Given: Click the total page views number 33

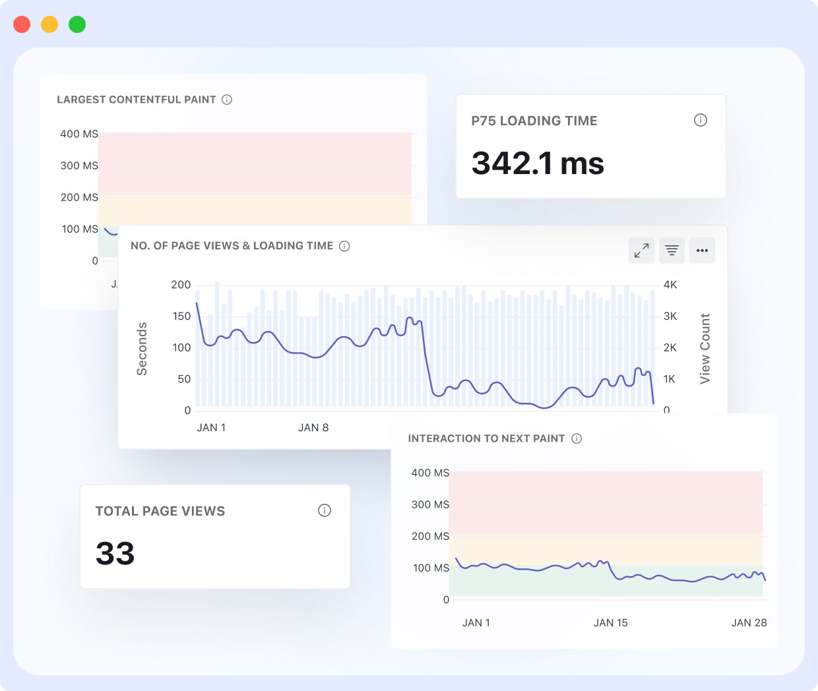Looking at the screenshot, I should tap(115, 553).
